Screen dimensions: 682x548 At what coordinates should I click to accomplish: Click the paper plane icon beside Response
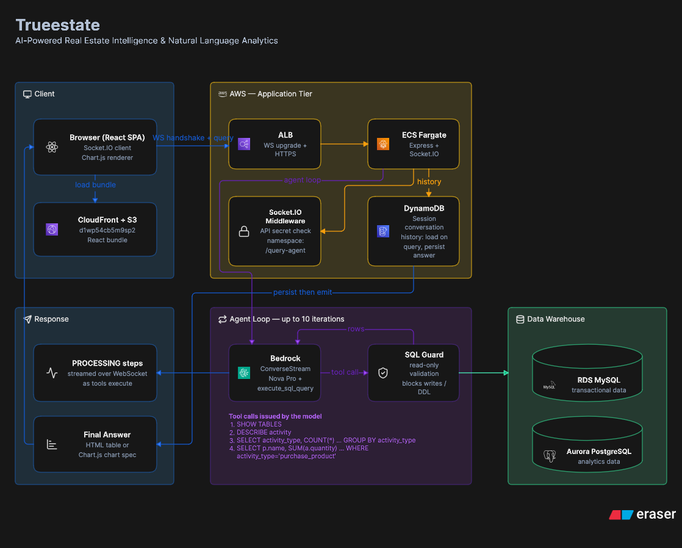pos(27,319)
